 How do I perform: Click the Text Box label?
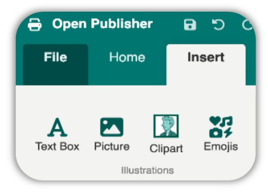[x=57, y=147]
